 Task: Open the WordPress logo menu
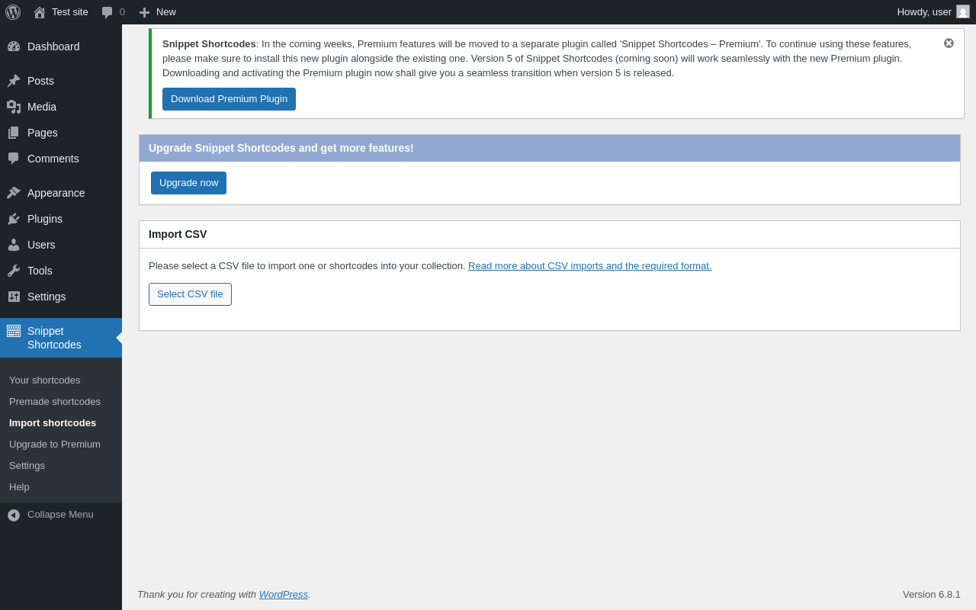(x=13, y=12)
